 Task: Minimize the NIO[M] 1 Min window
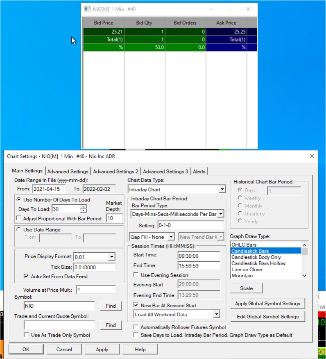coord(211,9)
